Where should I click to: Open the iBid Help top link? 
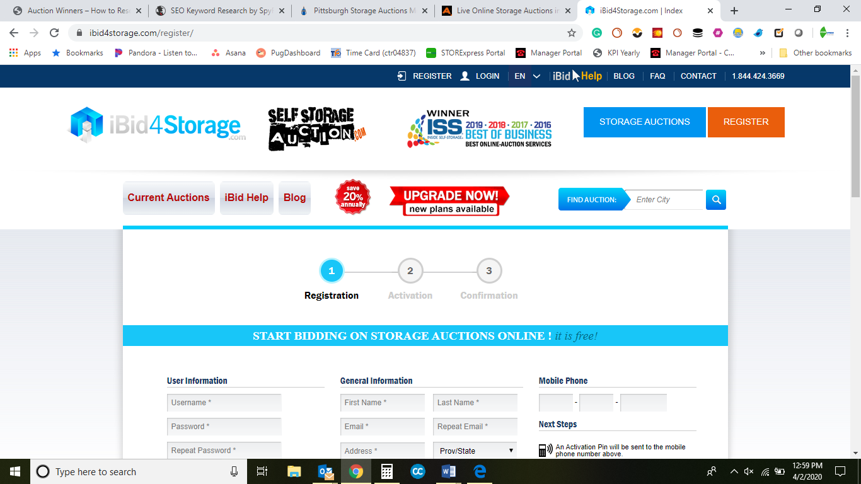(577, 76)
